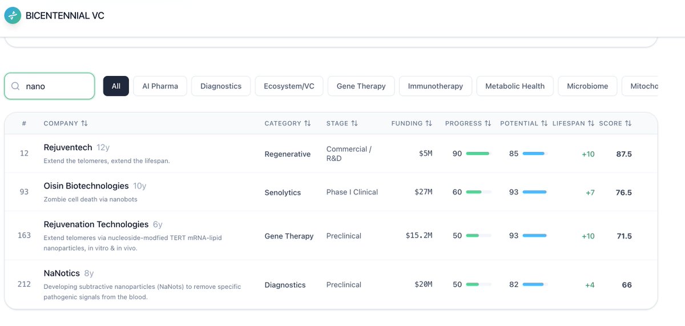Click the 76.5 score value

pos(624,192)
